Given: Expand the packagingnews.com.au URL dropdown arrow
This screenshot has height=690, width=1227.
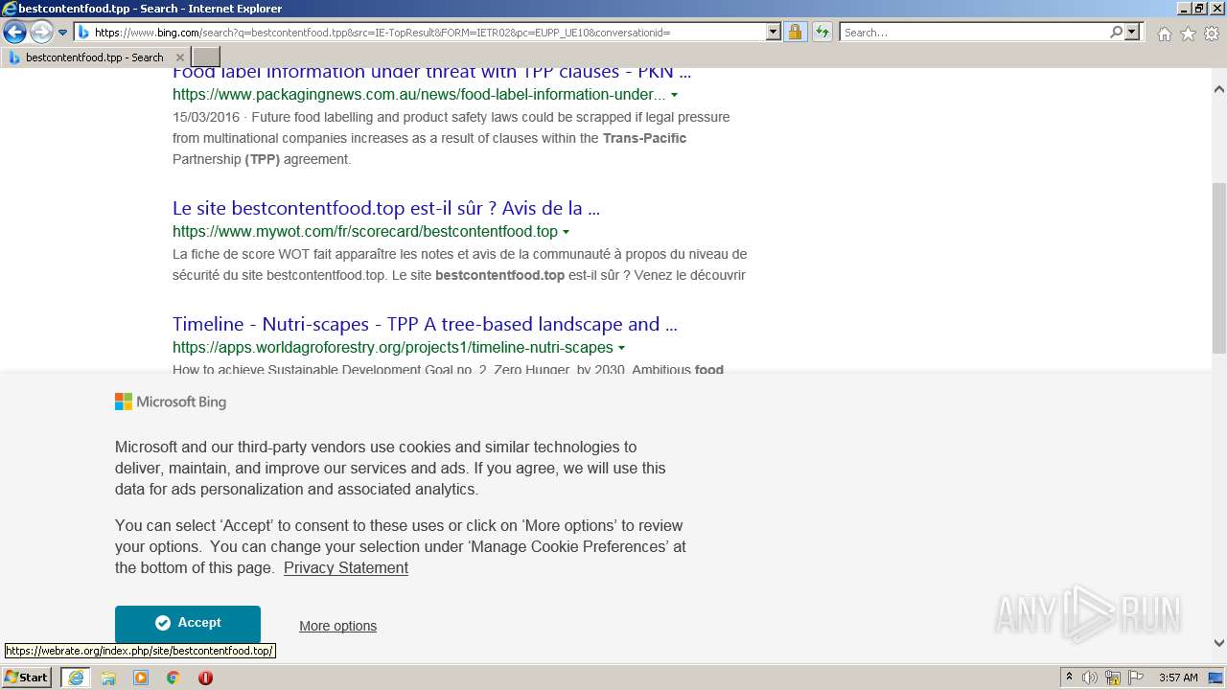Looking at the screenshot, I should [x=675, y=95].
